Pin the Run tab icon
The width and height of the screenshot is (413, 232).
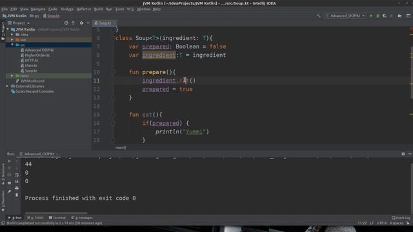[x=9, y=191]
